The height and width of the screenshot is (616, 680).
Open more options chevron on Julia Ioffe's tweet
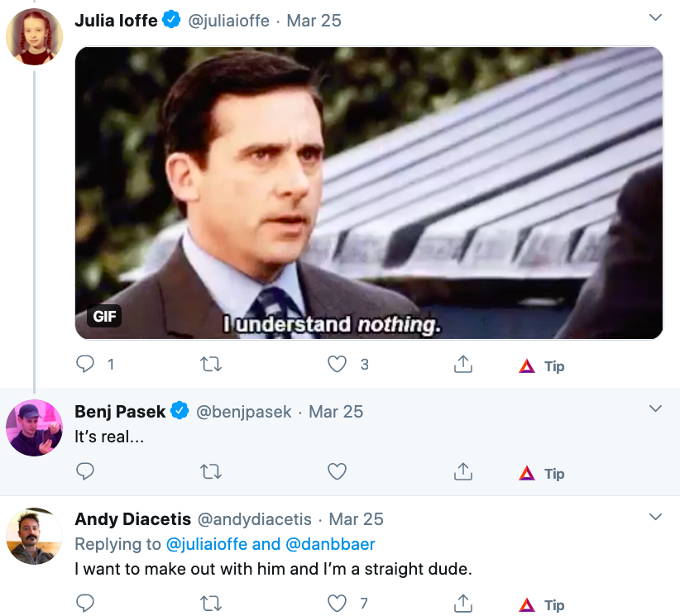(655, 17)
